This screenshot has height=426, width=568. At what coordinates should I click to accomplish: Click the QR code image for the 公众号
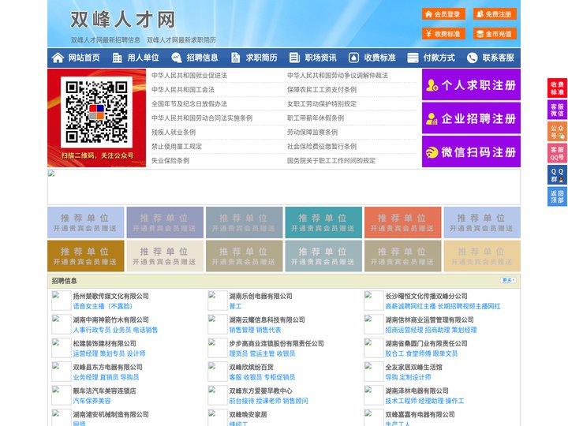pyautogui.click(x=96, y=112)
